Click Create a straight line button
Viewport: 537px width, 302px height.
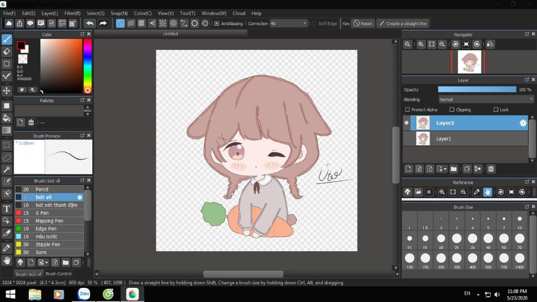(x=403, y=23)
